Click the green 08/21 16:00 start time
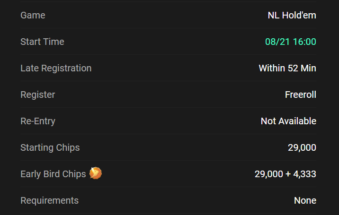The height and width of the screenshot is (215, 339). [291, 42]
